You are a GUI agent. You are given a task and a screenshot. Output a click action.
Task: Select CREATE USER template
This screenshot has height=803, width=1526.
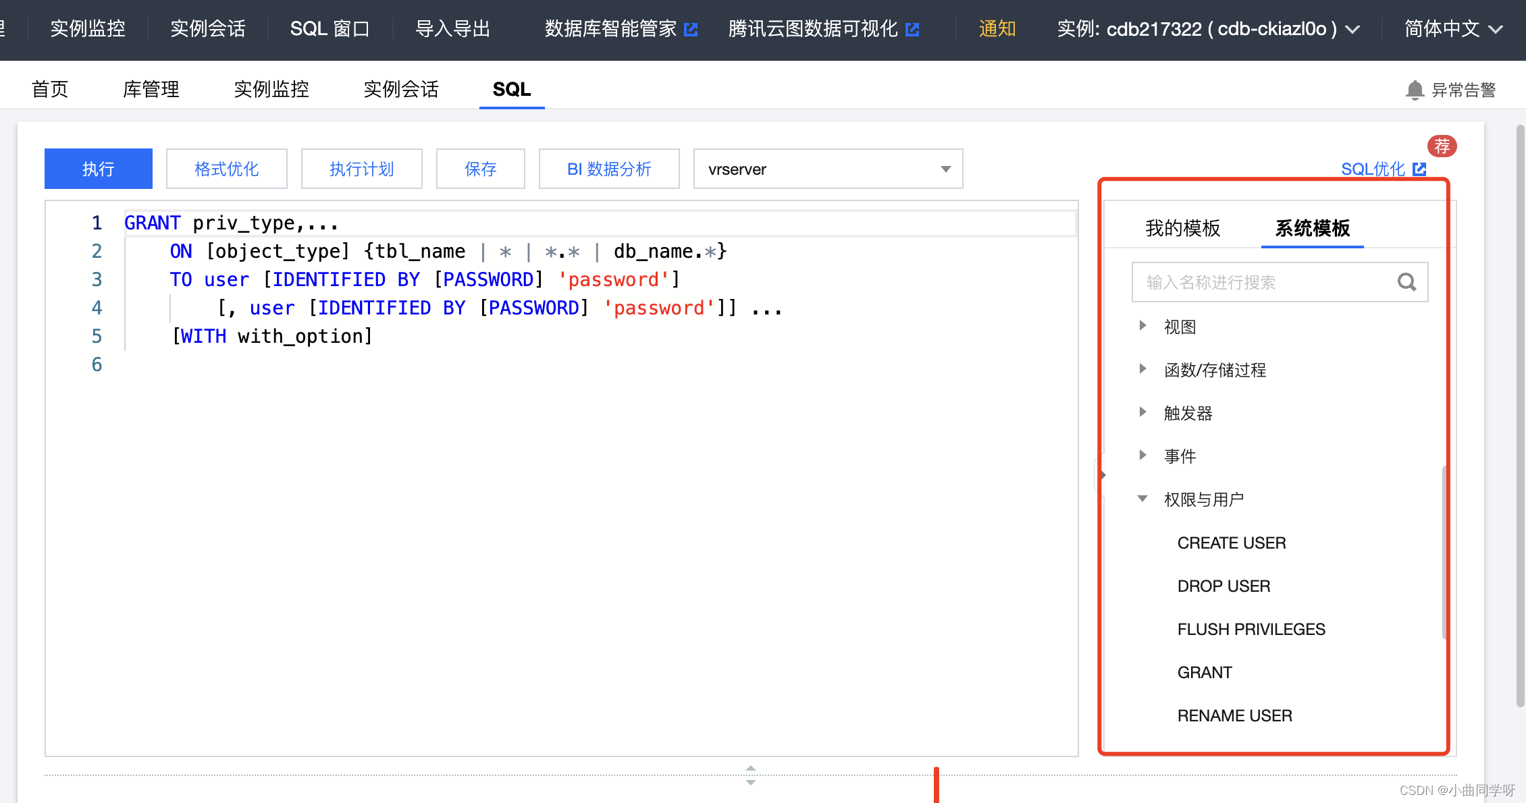[x=1230, y=543]
